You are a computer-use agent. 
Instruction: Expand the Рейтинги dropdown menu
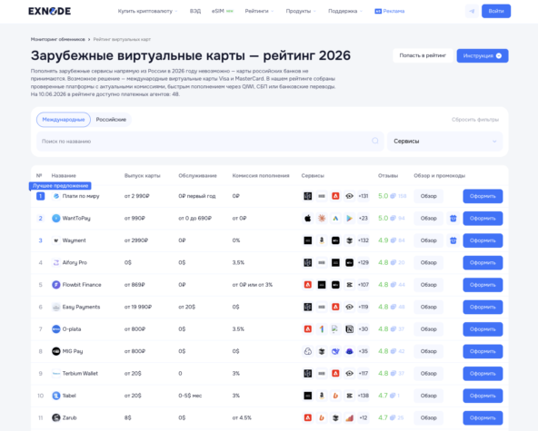[259, 11]
